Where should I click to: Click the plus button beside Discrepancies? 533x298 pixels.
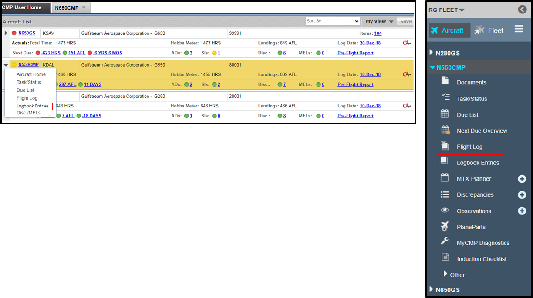click(522, 194)
